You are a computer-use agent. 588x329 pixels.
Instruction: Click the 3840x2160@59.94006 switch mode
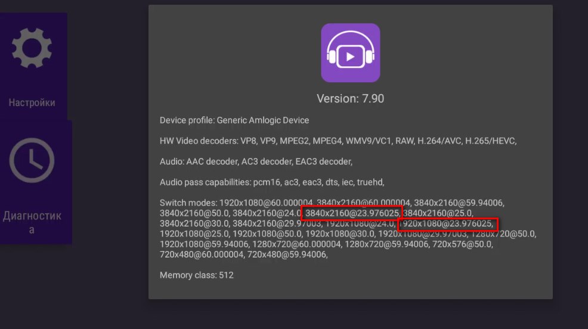pos(458,203)
